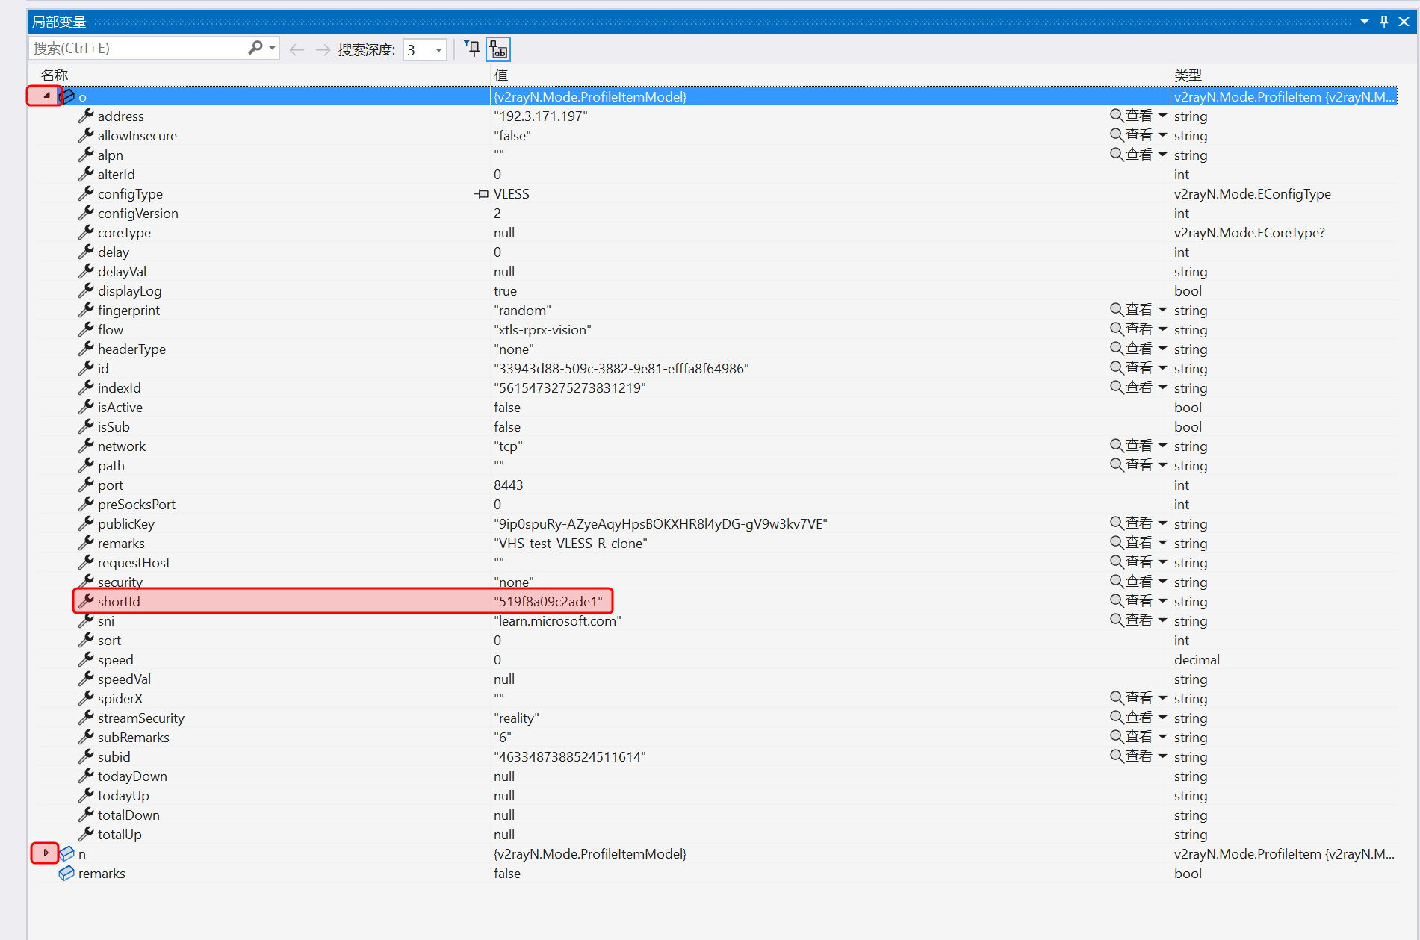Click the 类型 column header

[1188, 75]
